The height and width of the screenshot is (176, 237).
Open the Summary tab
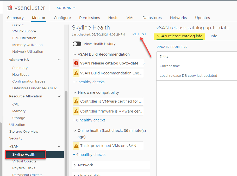pos(15,18)
